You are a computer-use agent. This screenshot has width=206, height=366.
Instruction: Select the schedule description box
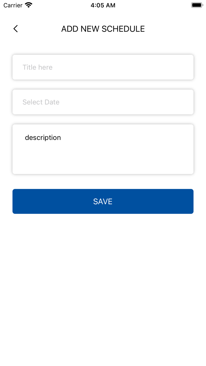(103, 149)
